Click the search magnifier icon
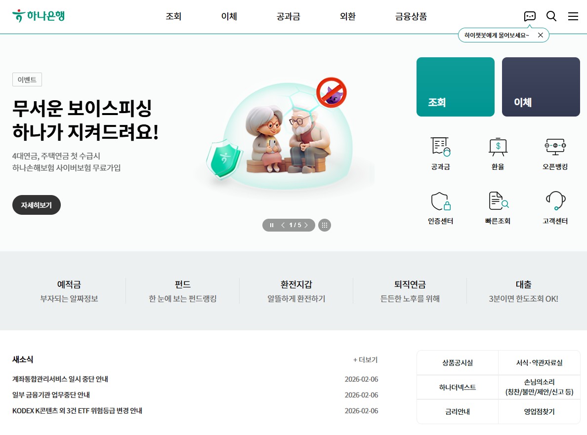This screenshot has width=587, height=435. click(x=551, y=16)
